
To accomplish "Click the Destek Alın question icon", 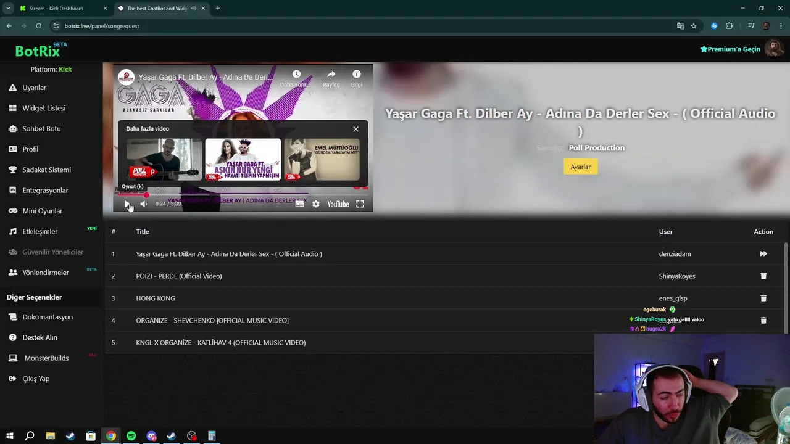I will [12, 337].
